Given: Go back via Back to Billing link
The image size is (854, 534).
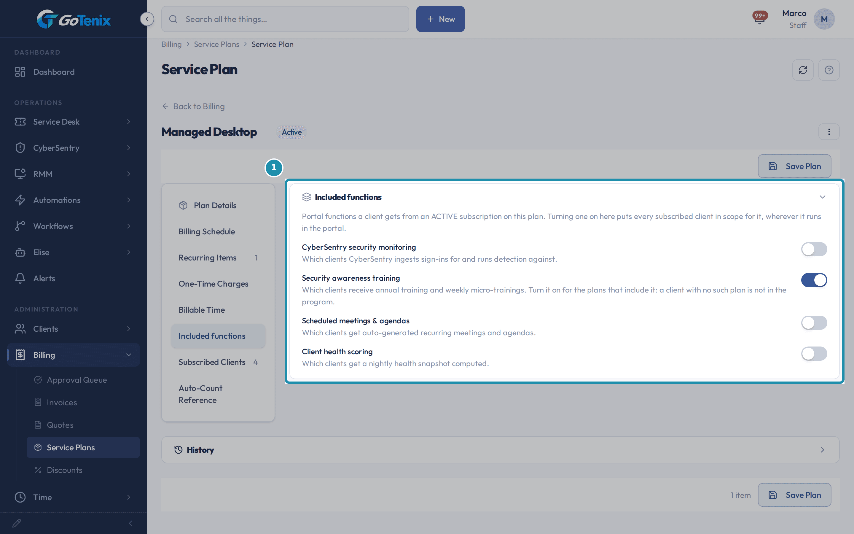Looking at the screenshot, I should (x=193, y=106).
